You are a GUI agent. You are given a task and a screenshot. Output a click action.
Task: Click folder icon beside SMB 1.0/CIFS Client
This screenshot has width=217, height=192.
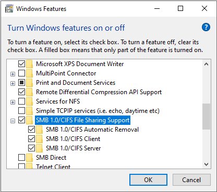(x=39, y=139)
